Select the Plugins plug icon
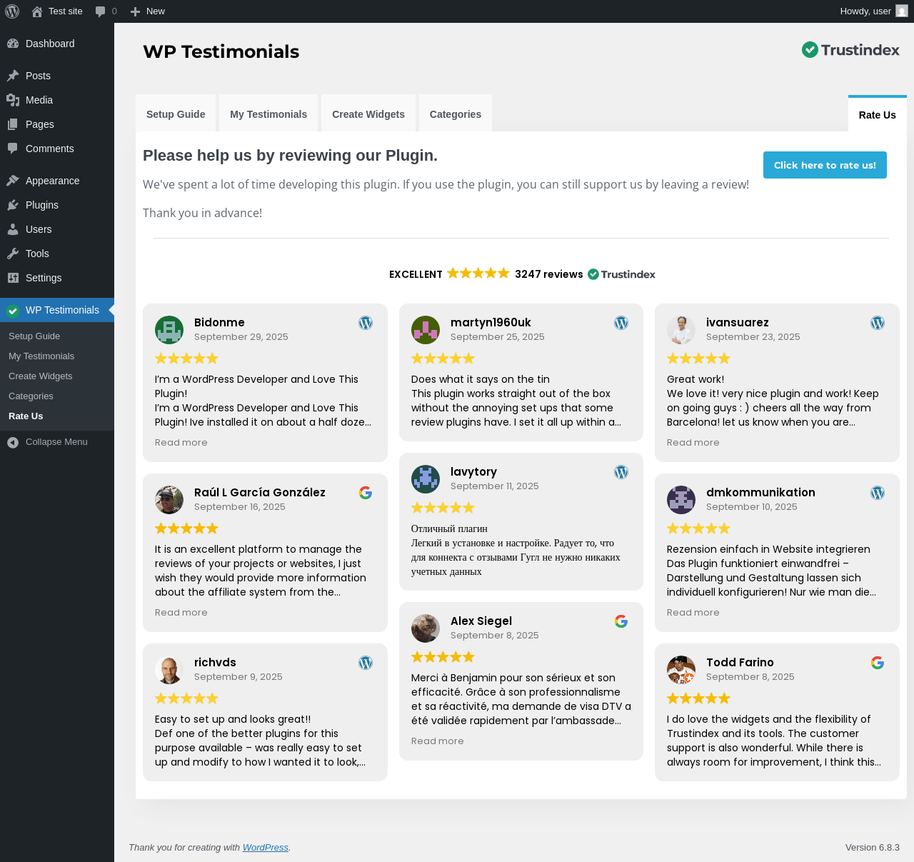The width and height of the screenshot is (914, 862). [x=13, y=205]
